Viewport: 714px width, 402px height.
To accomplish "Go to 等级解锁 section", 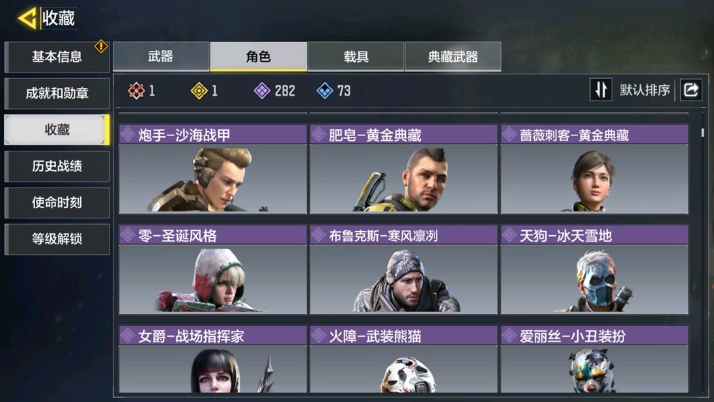I will pyautogui.click(x=57, y=239).
